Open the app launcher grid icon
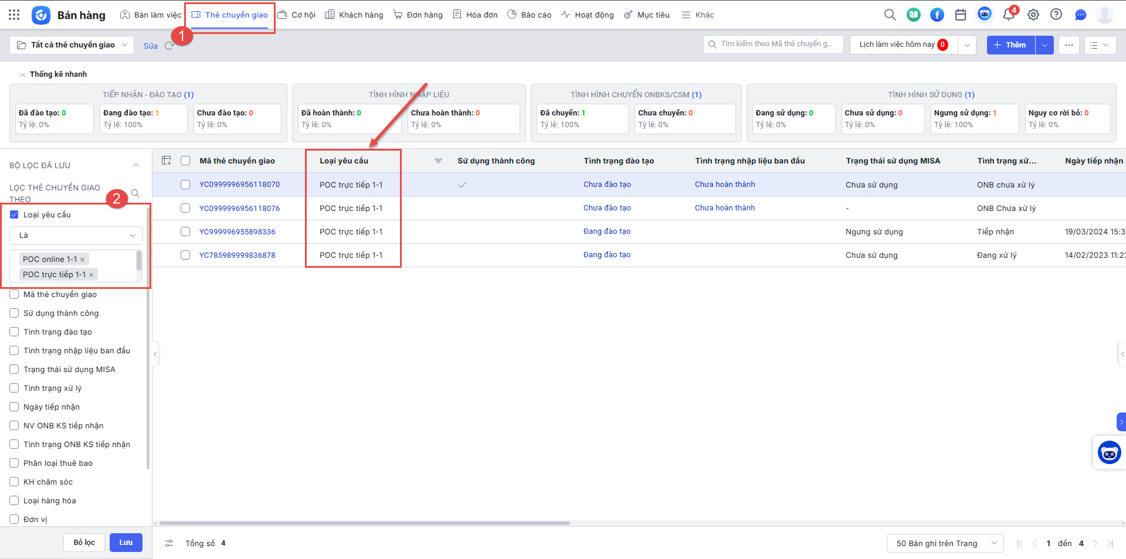Viewport: 1126px width, 559px height. [x=14, y=15]
